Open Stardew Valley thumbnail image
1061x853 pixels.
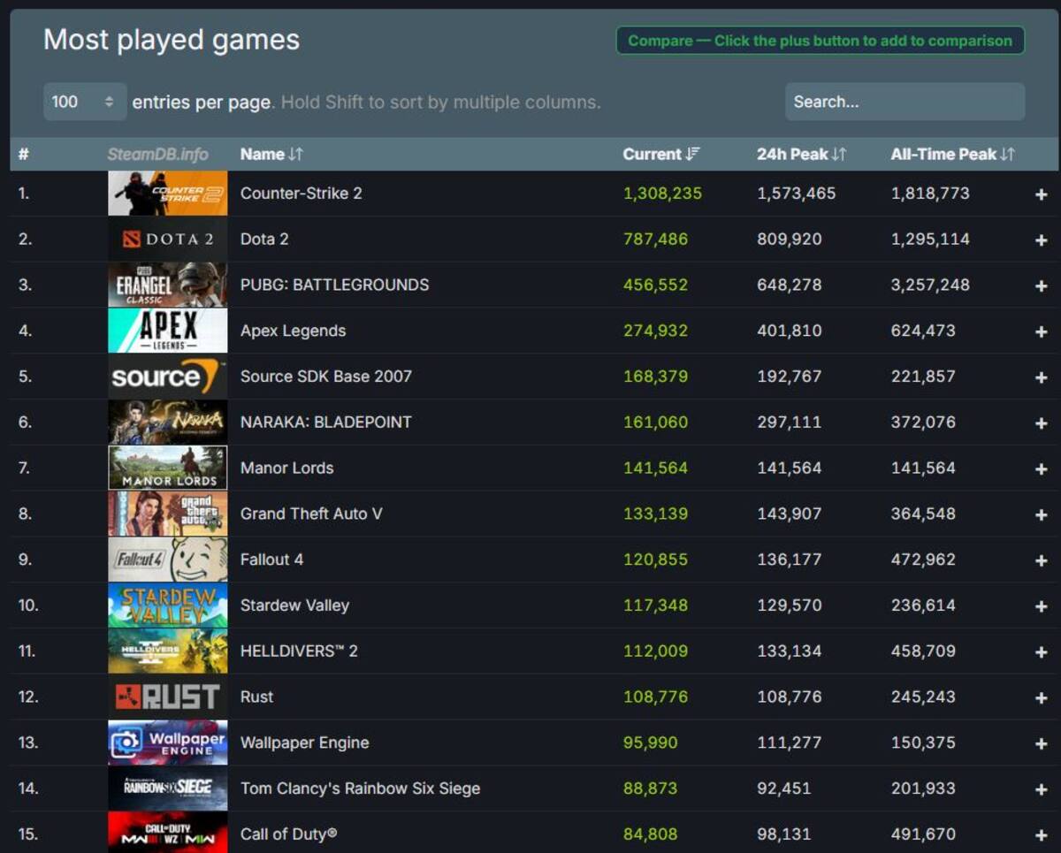pos(168,605)
